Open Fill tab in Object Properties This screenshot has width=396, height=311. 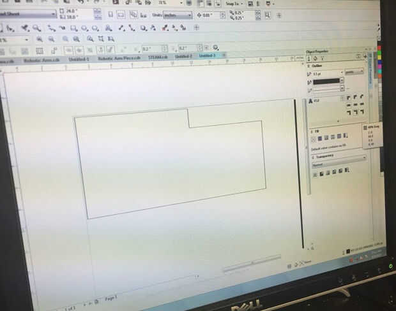315,59
